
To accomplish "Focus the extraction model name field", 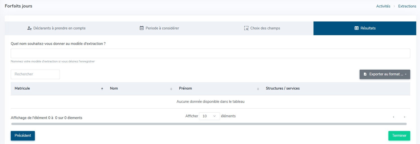I will click(210, 53).
